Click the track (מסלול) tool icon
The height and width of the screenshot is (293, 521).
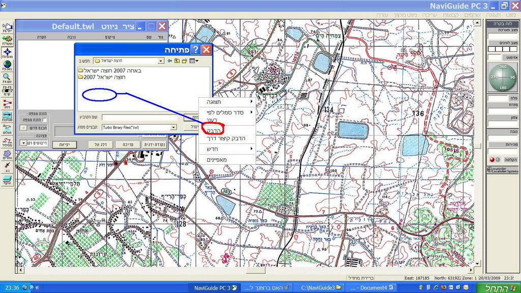(7, 142)
